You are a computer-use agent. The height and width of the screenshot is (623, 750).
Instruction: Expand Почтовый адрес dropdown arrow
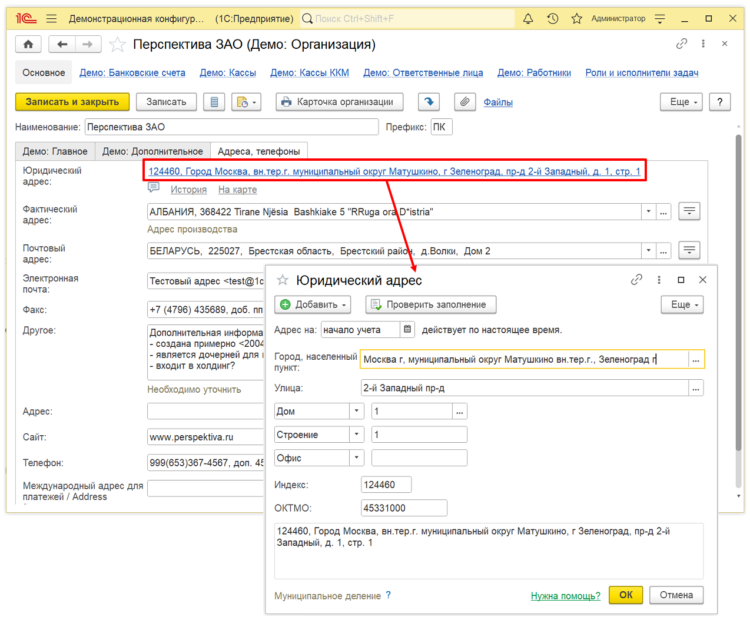[648, 251]
